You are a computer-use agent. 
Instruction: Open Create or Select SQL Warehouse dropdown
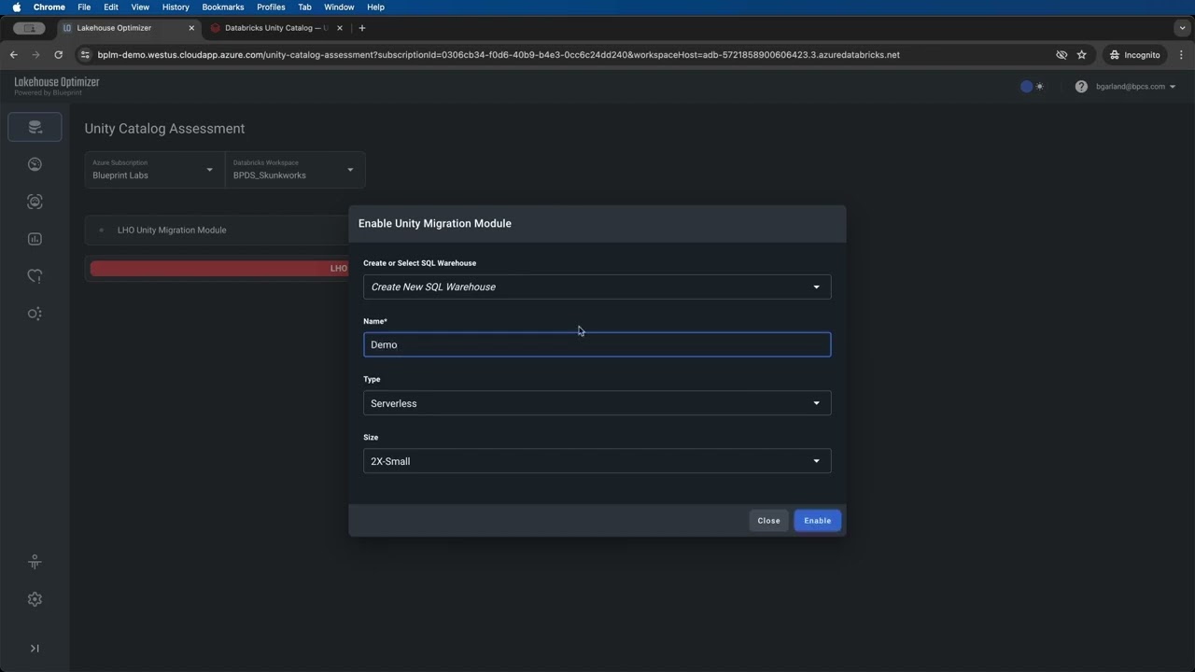click(x=597, y=287)
